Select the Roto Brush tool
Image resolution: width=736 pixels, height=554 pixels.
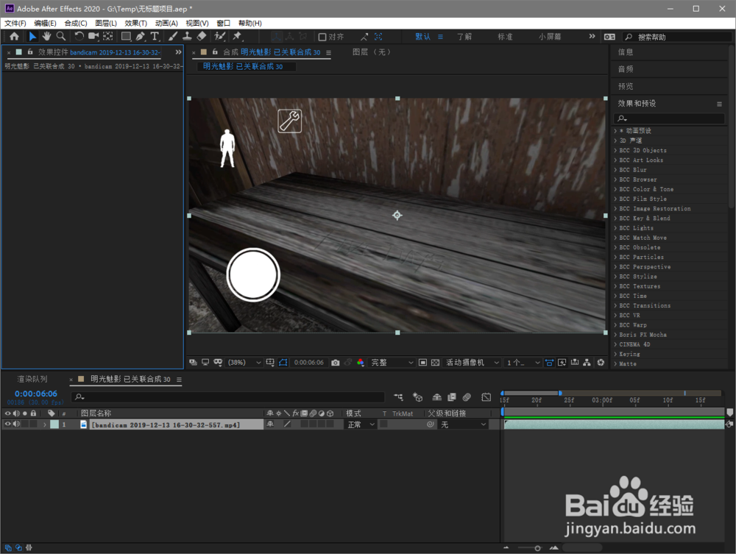(x=219, y=36)
